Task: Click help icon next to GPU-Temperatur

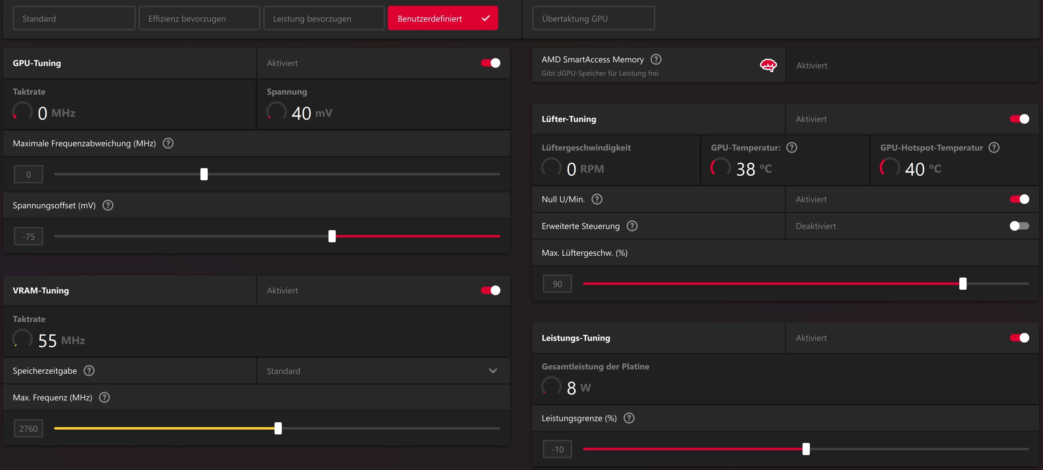Action: tap(791, 148)
